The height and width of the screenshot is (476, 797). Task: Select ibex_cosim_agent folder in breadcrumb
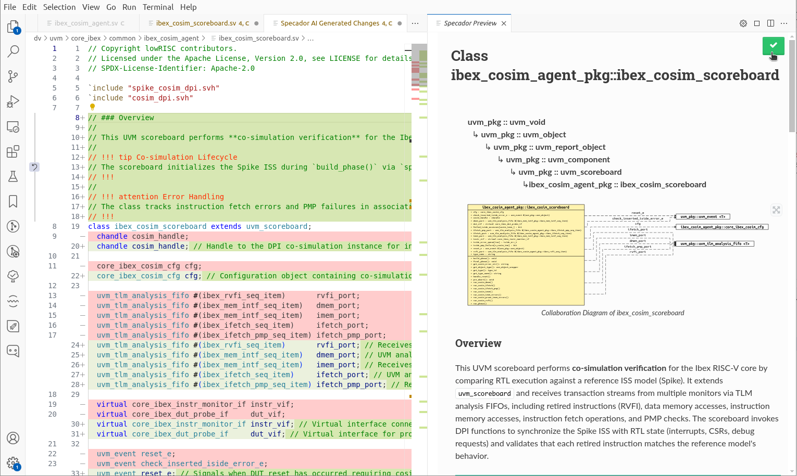[171, 38]
